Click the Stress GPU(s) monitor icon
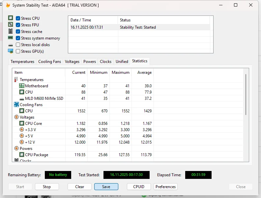The width and height of the screenshot is (261, 198). point(11,51)
